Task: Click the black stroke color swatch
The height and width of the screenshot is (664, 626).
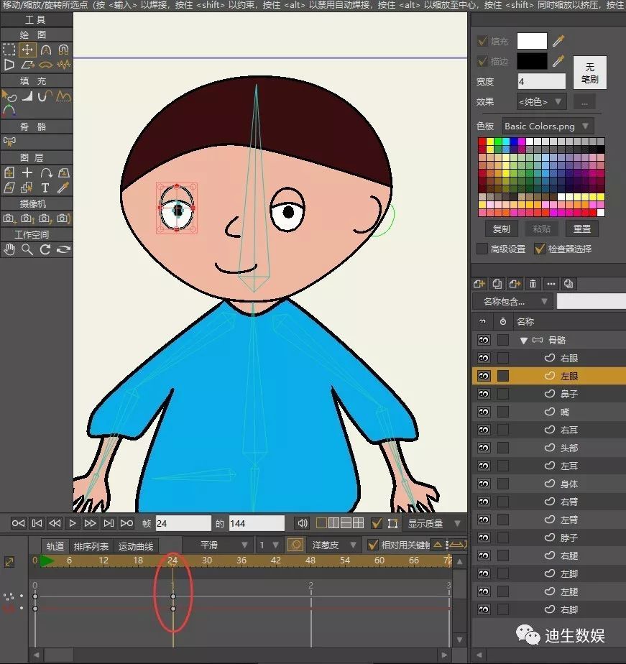Action: 532,61
